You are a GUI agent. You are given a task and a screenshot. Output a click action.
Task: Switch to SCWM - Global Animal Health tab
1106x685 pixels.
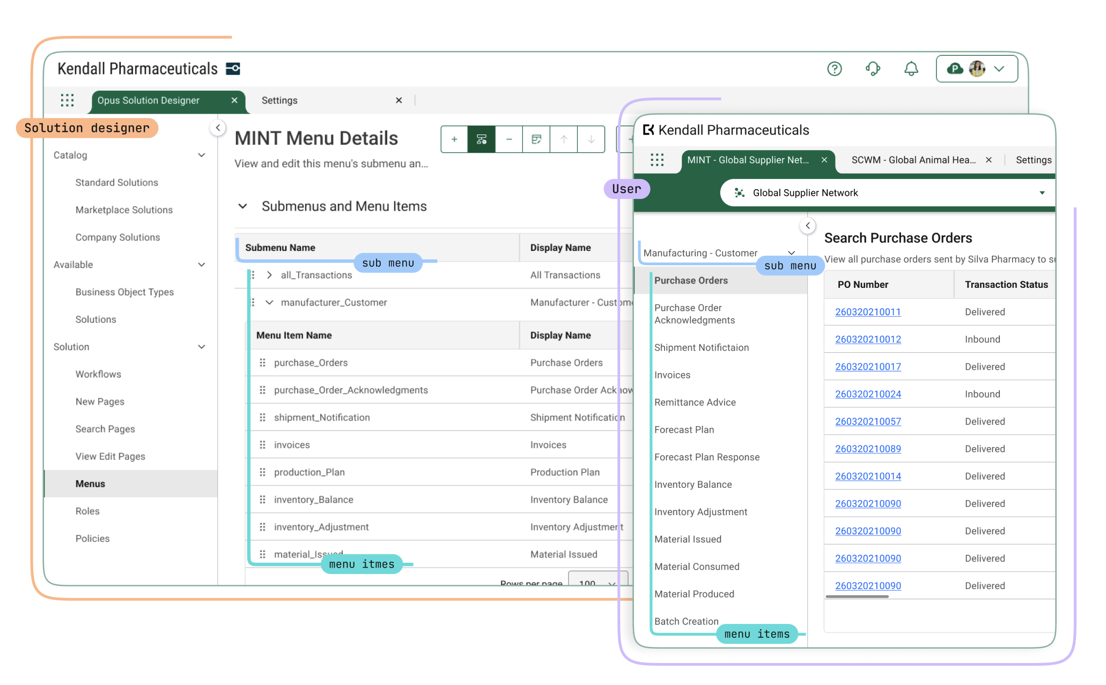(x=913, y=160)
